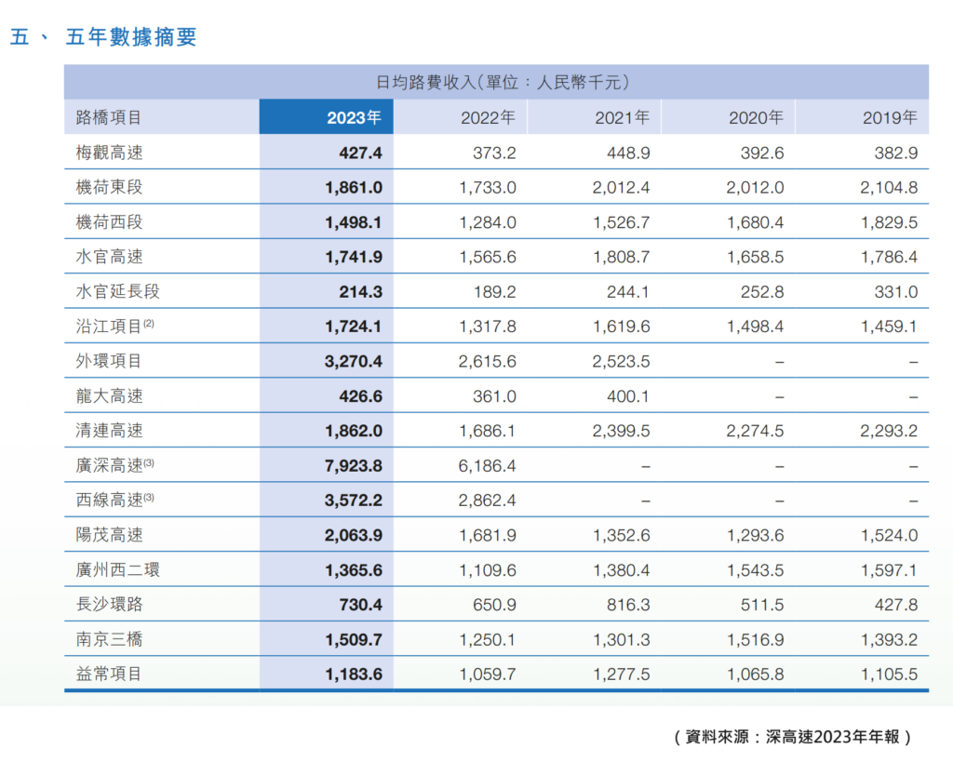Select the 2,399.5 cell for 清連高速

click(x=622, y=431)
